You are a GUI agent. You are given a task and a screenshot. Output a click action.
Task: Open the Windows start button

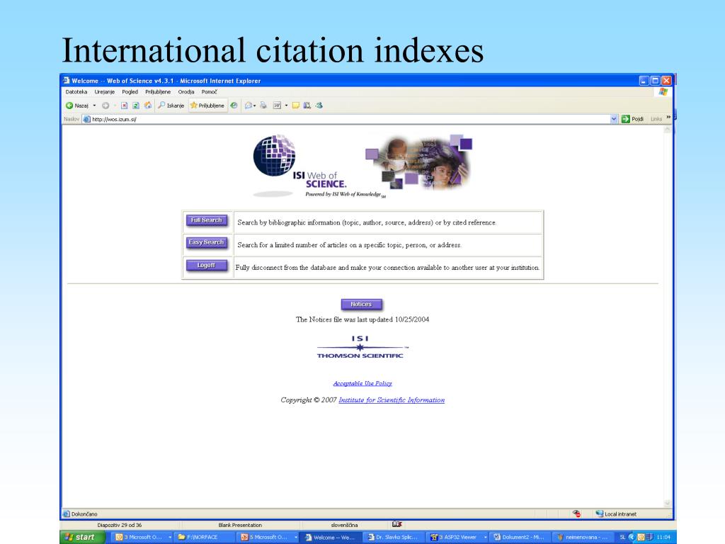[x=83, y=537]
